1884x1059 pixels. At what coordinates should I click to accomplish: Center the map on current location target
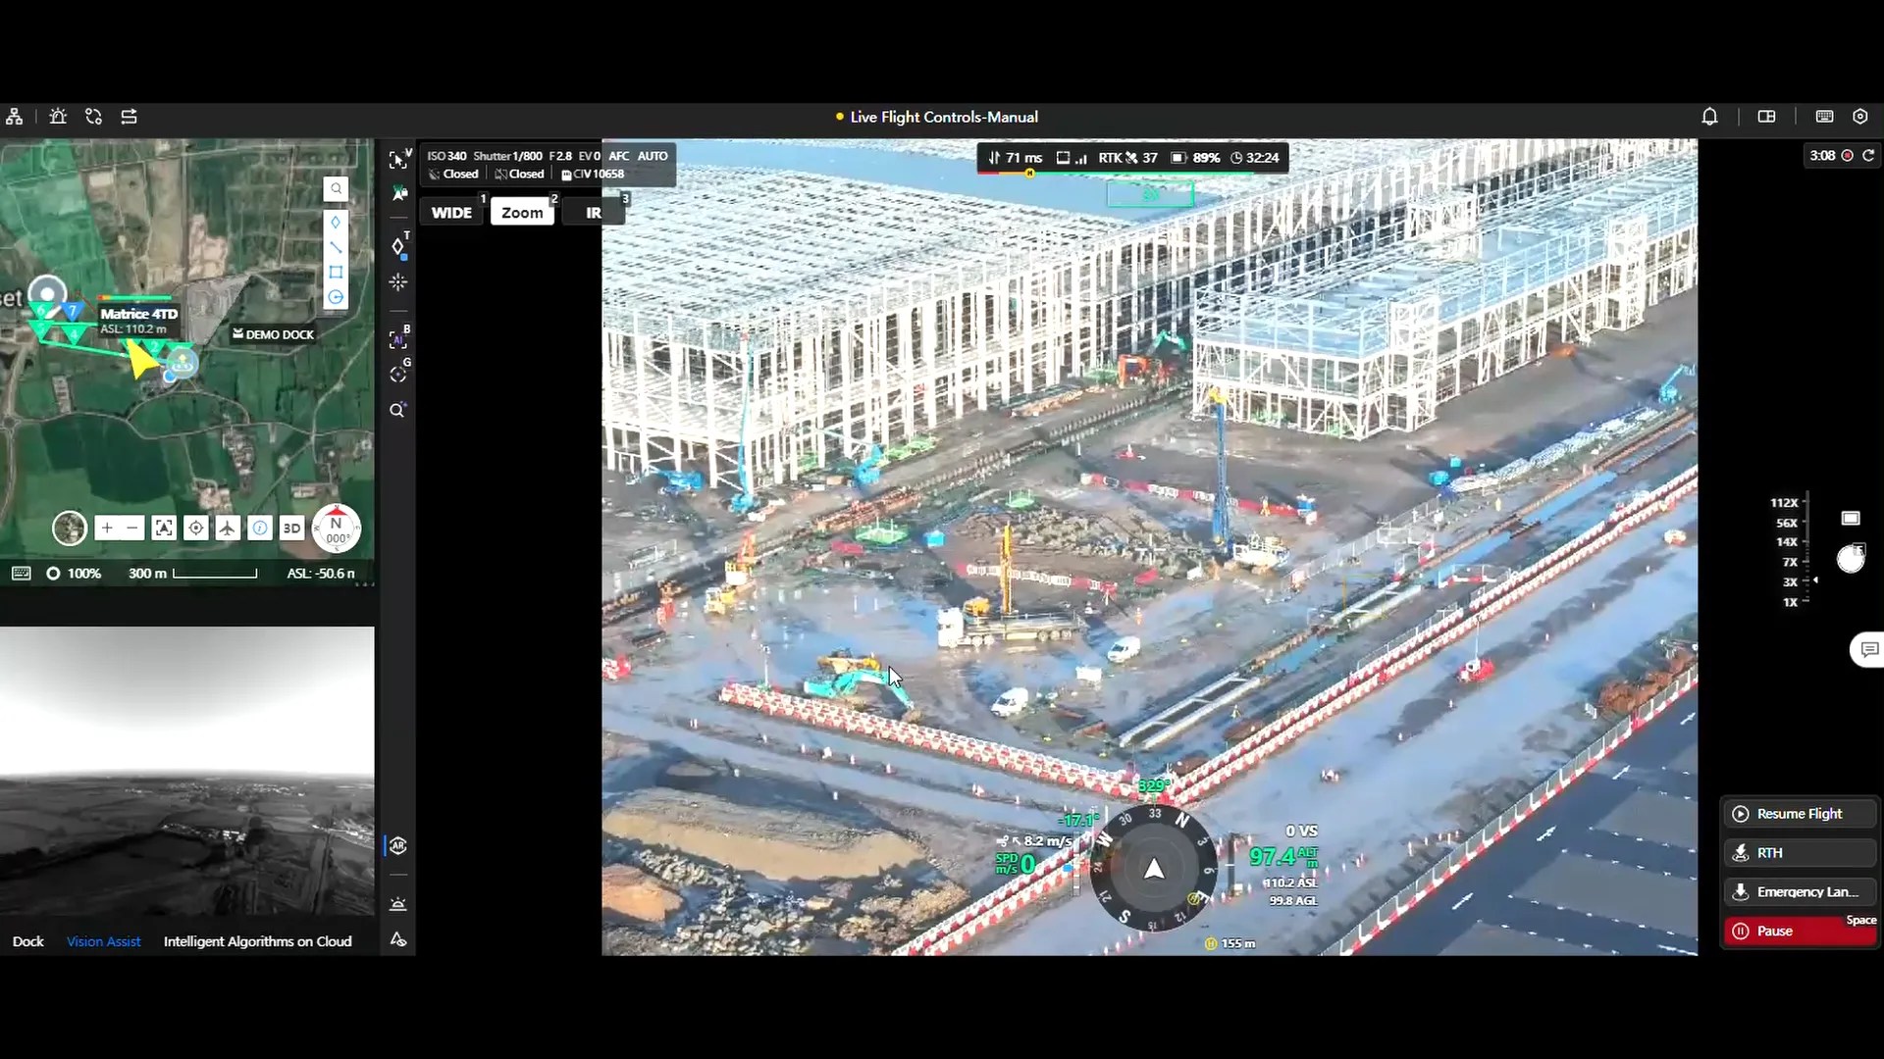(196, 529)
